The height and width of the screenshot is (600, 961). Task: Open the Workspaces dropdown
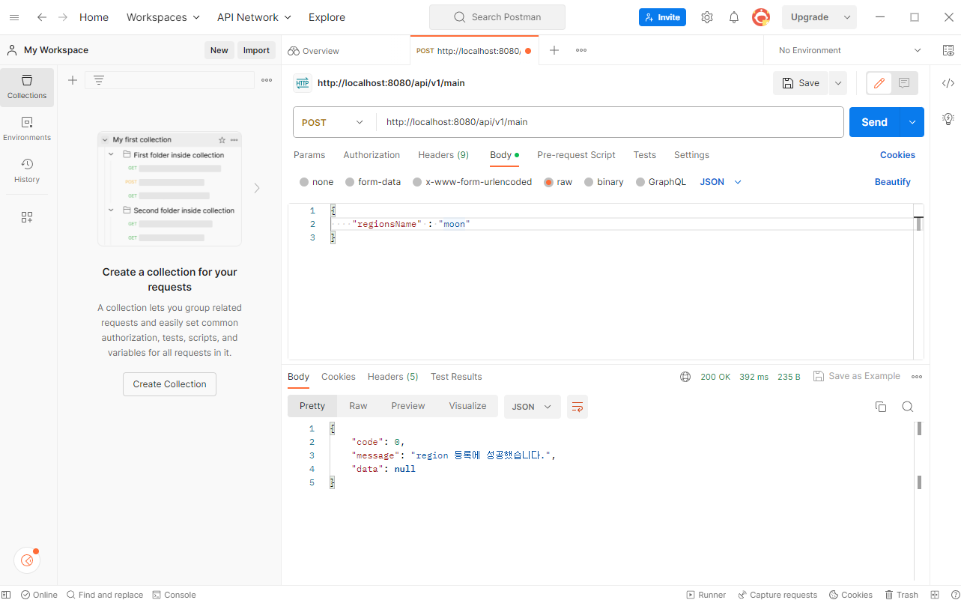[x=163, y=17]
